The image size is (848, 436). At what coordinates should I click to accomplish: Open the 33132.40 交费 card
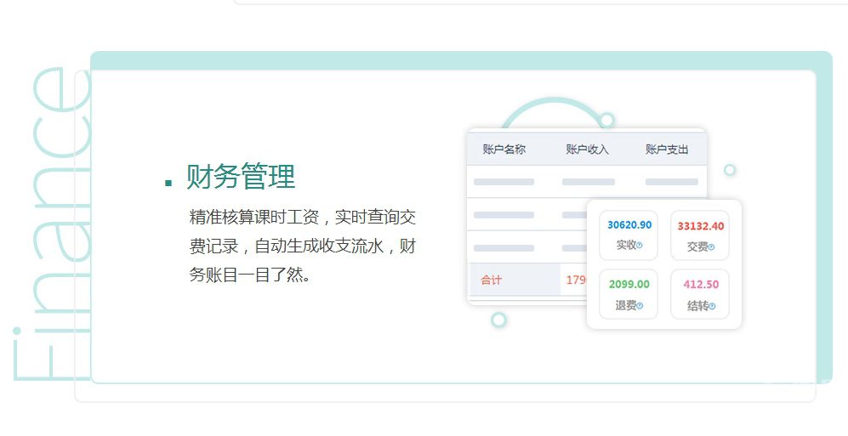[x=700, y=235]
